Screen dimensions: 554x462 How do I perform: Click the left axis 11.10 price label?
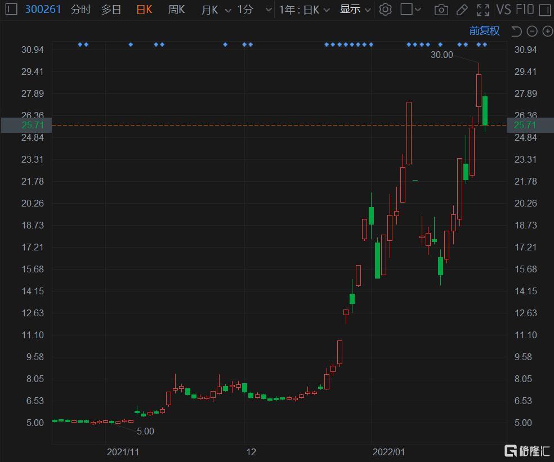[33, 335]
